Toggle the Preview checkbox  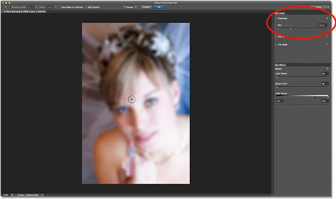(124, 7)
